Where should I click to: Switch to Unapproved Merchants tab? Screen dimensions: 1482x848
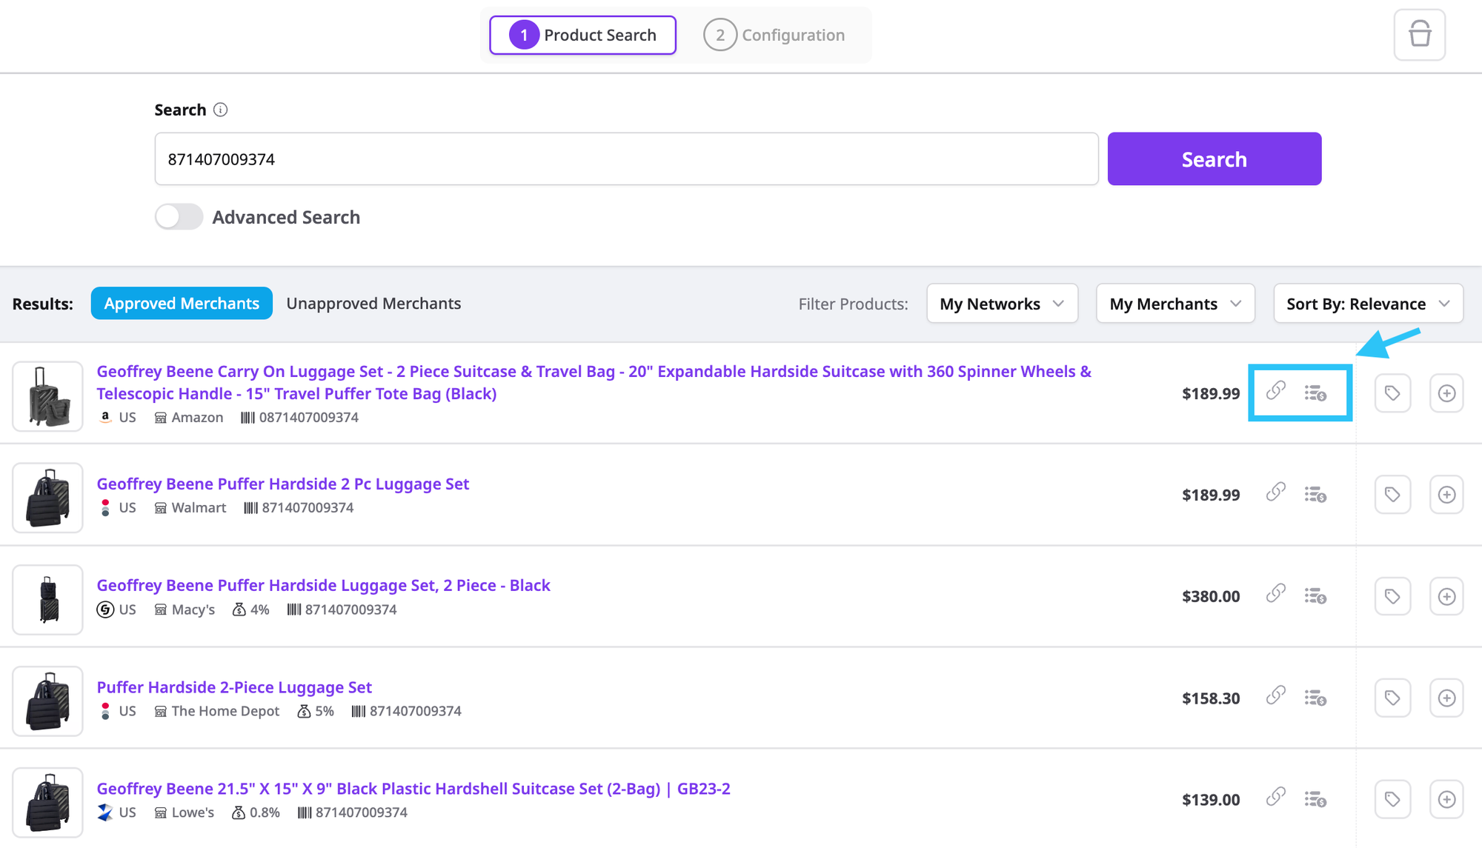[373, 304]
